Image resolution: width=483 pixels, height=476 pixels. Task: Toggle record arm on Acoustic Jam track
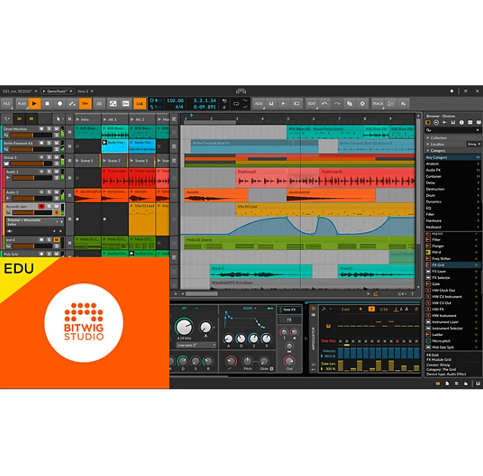(42, 207)
